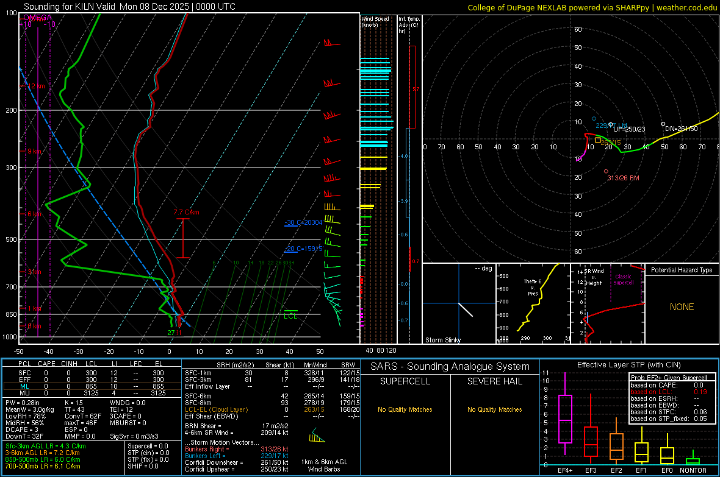720x477 pixels.
Task: Click the '850-500mb LR = 6.0 C/km' line
Action: pos(43,459)
